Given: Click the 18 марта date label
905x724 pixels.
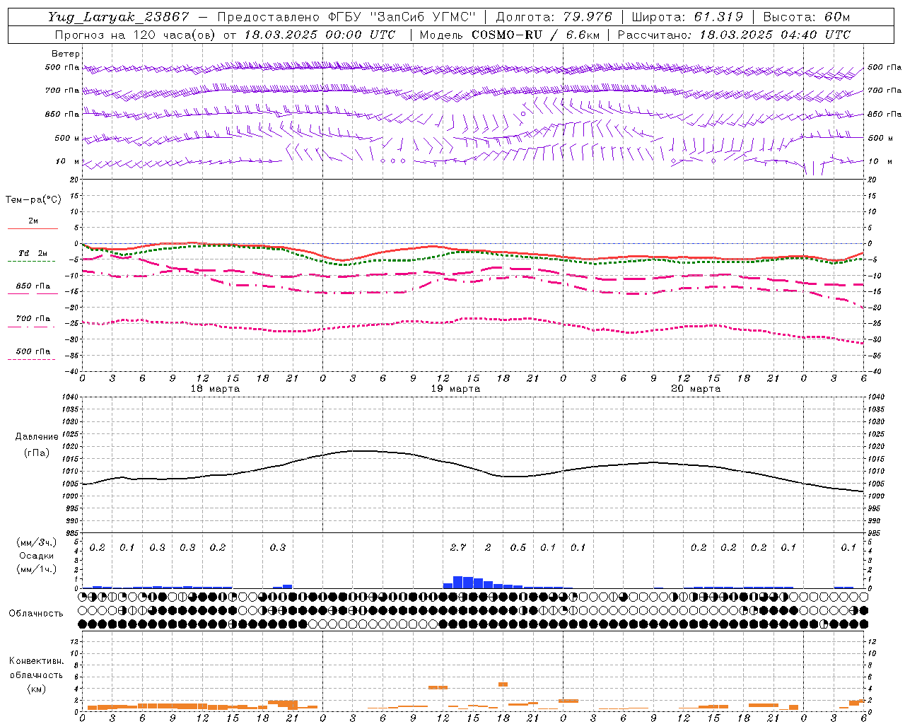Looking at the screenshot, I should [x=215, y=389].
